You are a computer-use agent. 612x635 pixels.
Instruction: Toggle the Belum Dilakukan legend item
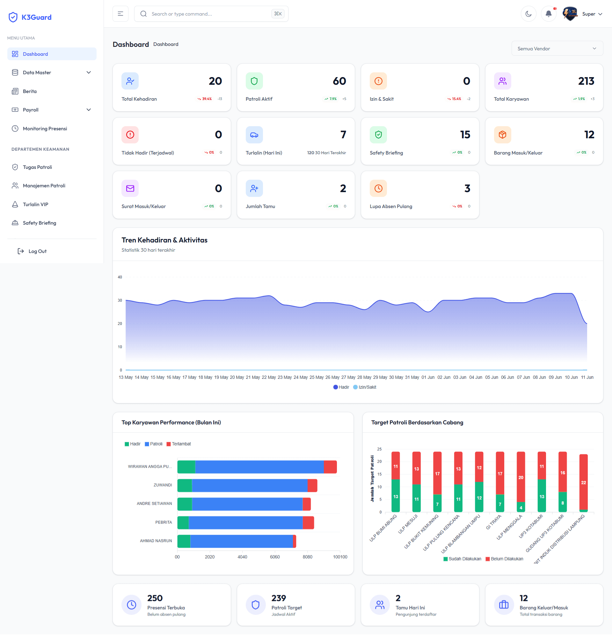click(x=504, y=559)
